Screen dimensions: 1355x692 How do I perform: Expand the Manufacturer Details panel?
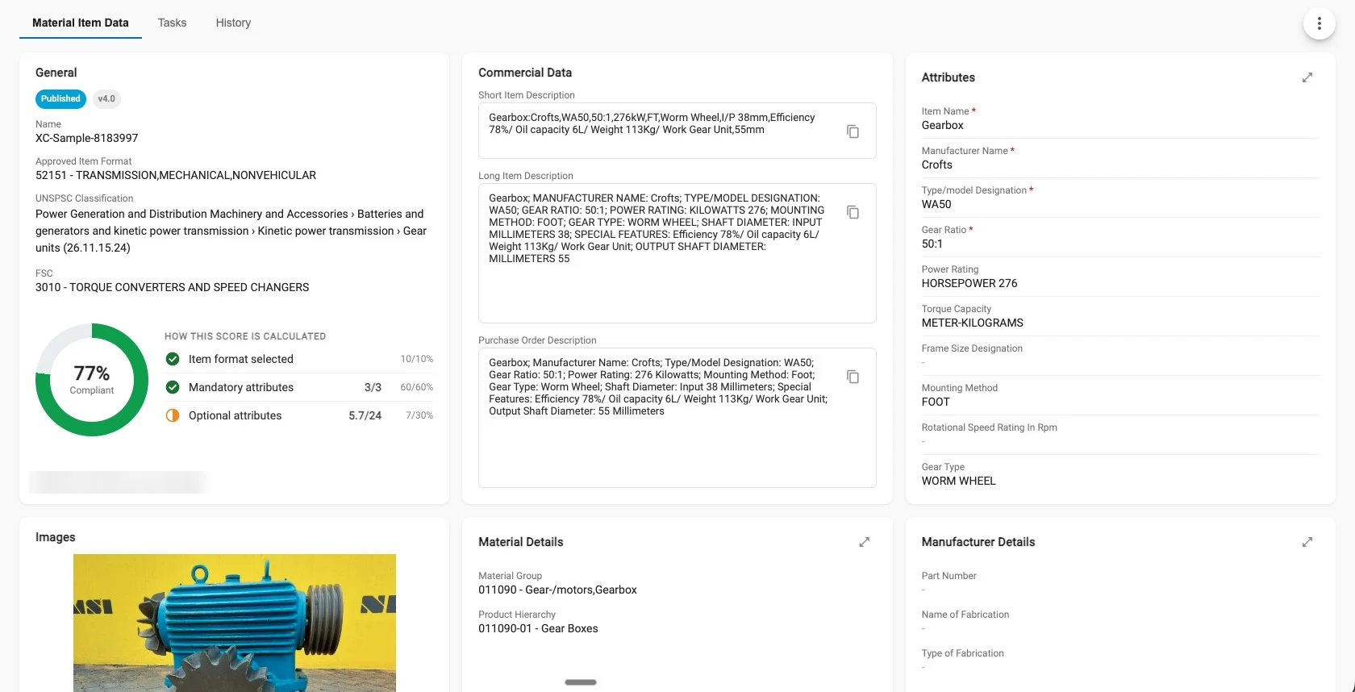pos(1307,542)
